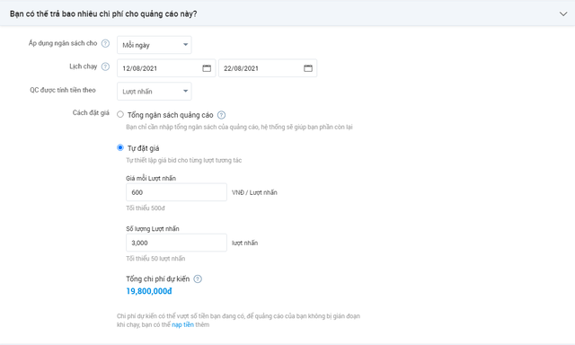Image resolution: width=575 pixels, height=345 pixels.
Task: Select Tổng ngân sách quảng cáo radio option
Action: [x=120, y=115]
